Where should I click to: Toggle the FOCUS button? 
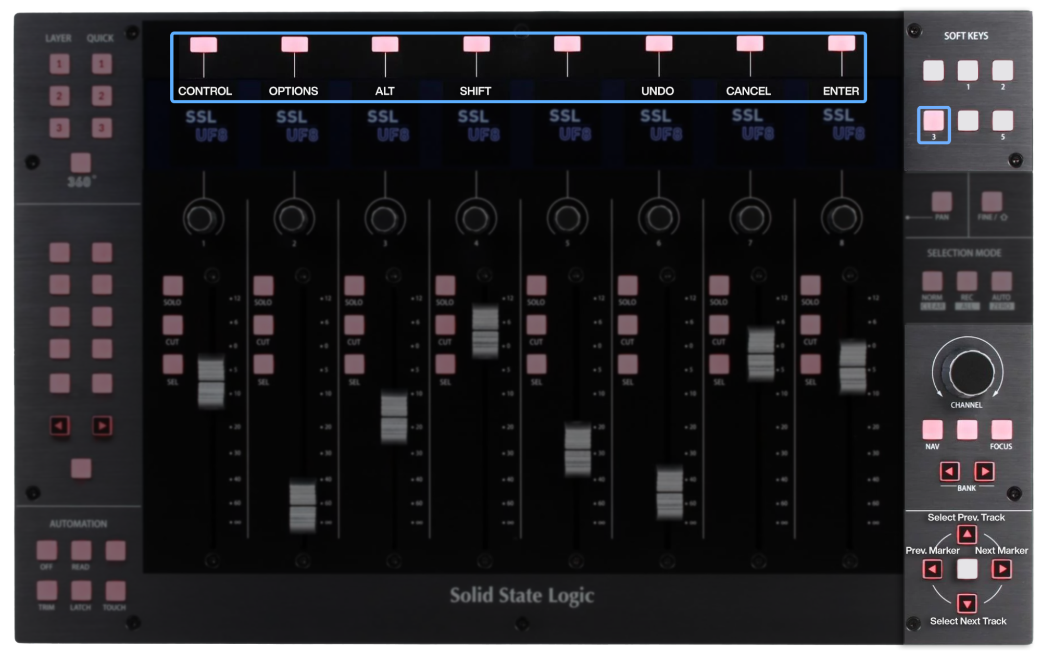click(1001, 430)
